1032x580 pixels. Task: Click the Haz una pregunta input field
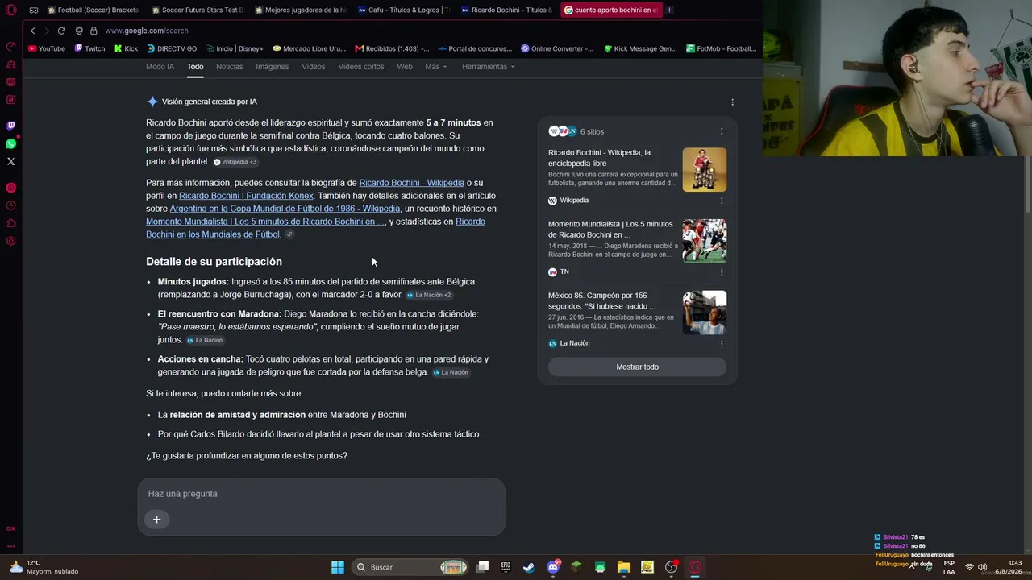321,494
